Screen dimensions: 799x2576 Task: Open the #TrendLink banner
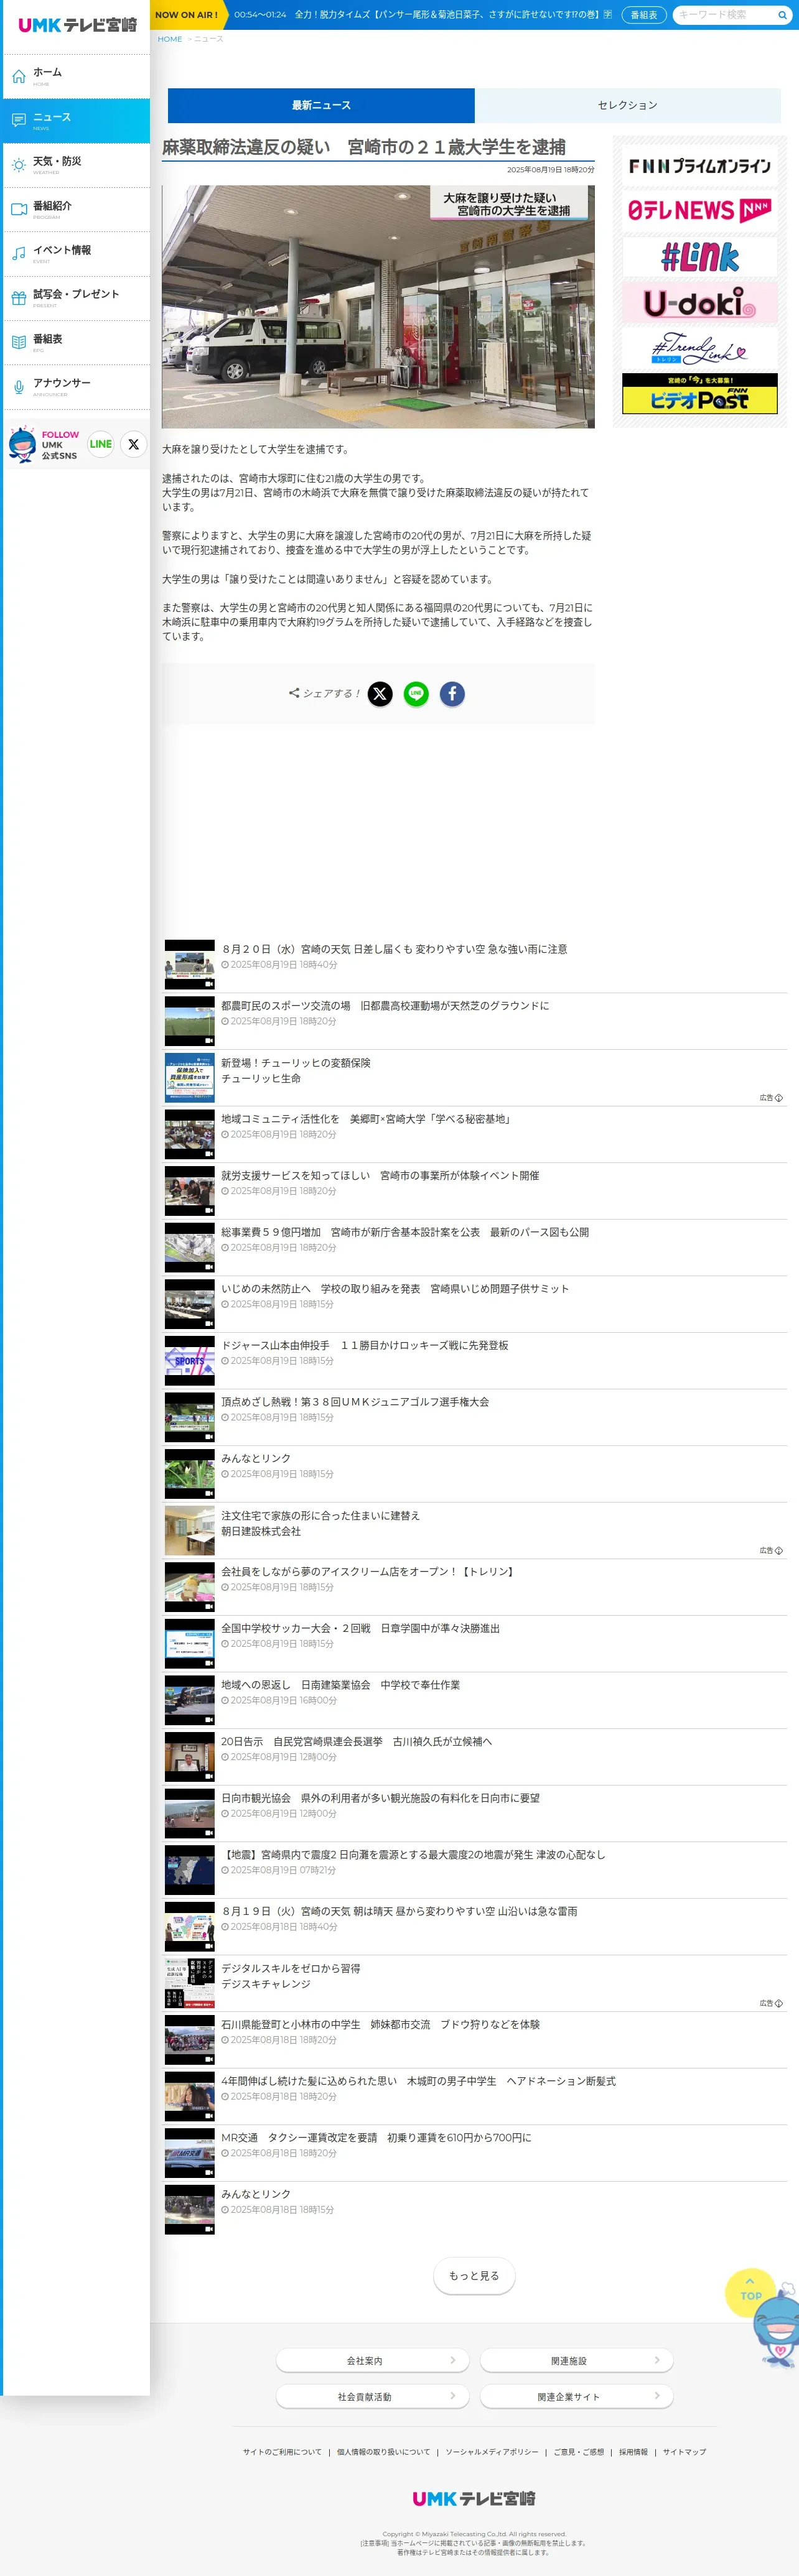[x=699, y=348]
